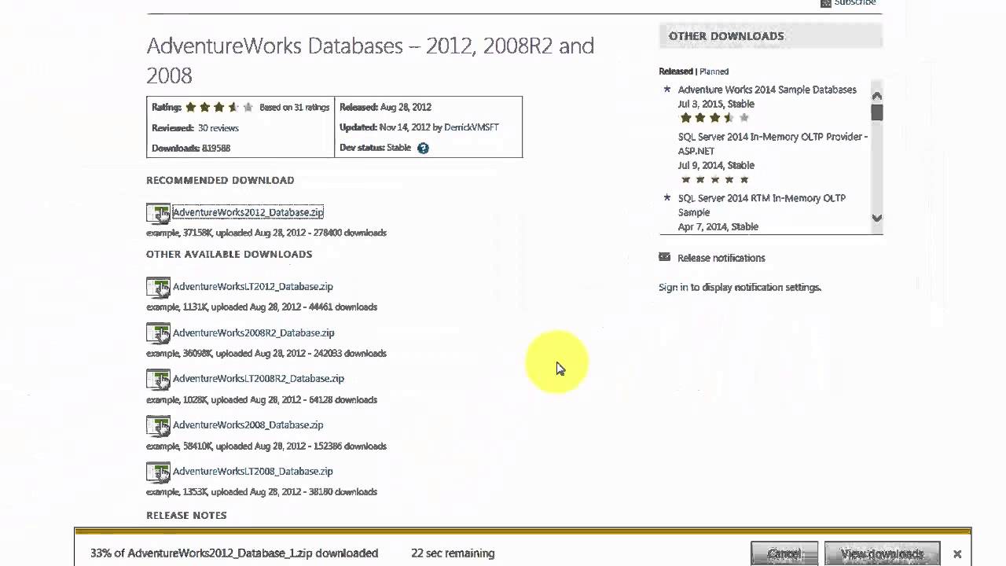Viewport: 1006px width, 566px height.
Task: Click scroll up arrow in Other Downloads list
Action: point(877,96)
